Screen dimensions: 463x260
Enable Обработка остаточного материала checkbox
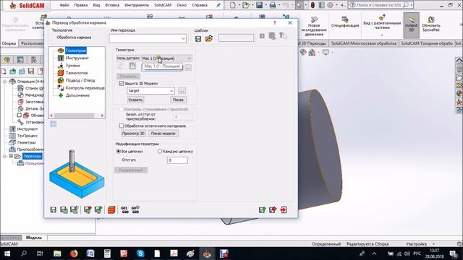[x=122, y=126]
